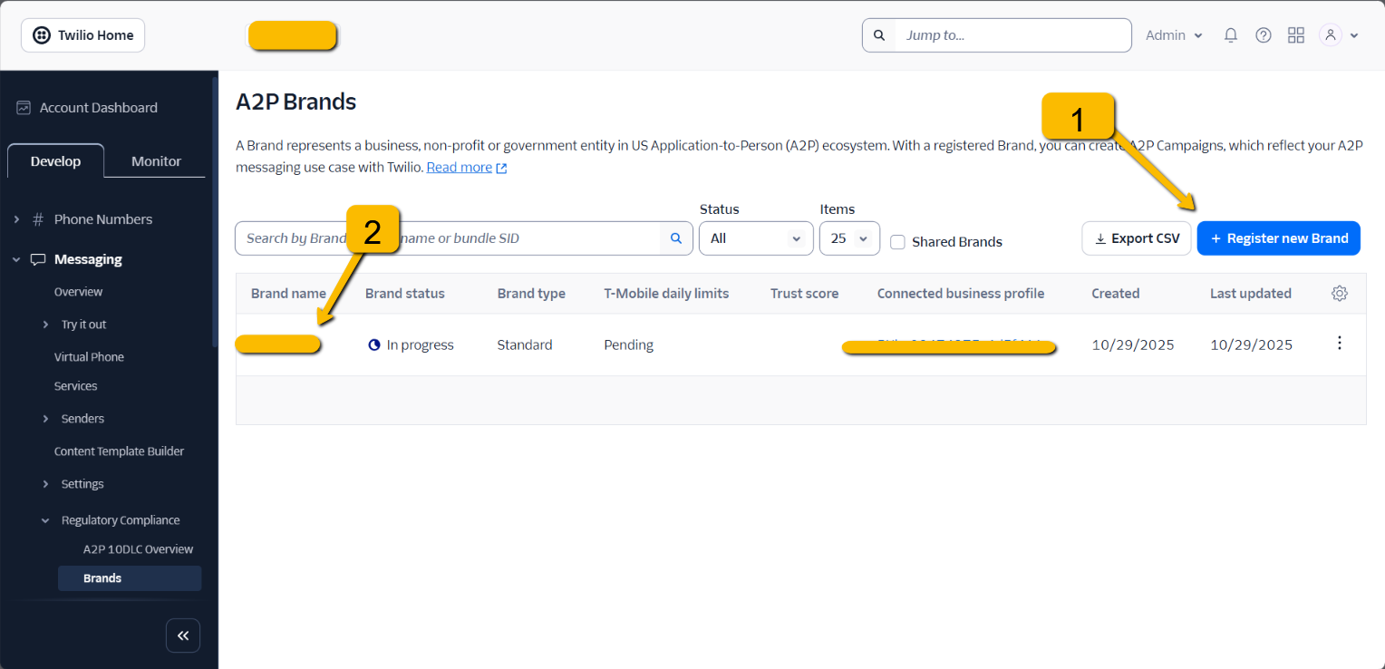
Task: Click the help question mark icon
Action: coord(1263,34)
